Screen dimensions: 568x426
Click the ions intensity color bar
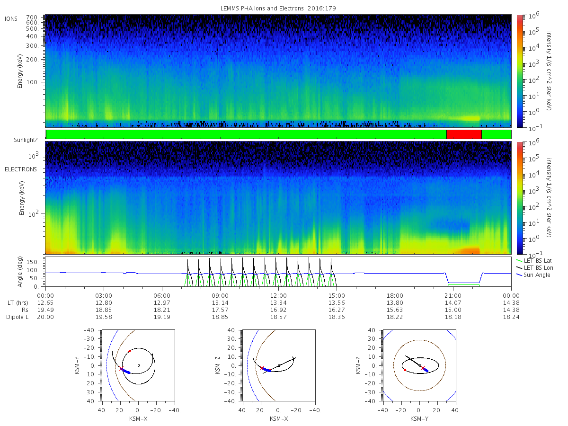pyautogui.click(x=520, y=71)
